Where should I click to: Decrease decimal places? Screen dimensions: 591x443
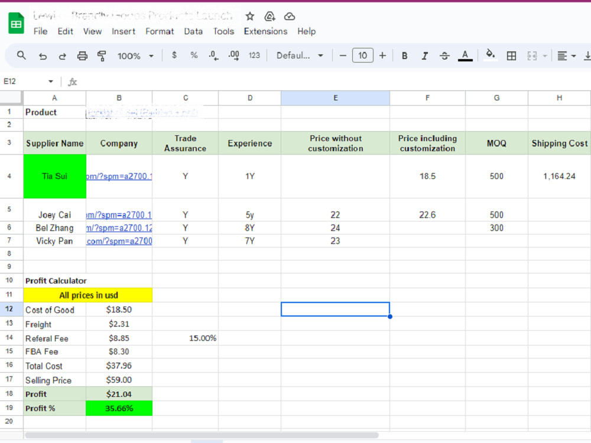coord(213,56)
